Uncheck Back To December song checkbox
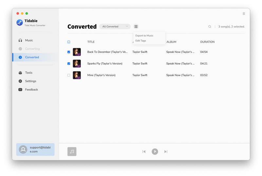Image resolution: width=262 pixels, height=176 pixels. (69, 52)
